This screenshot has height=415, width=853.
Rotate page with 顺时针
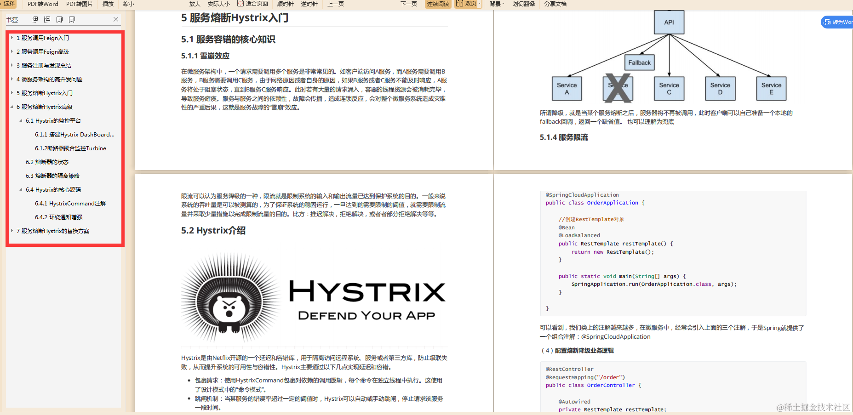click(x=285, y=4)
